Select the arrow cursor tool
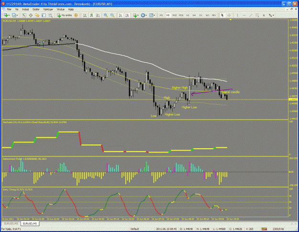The image size is (299, 232). [222, 15]
